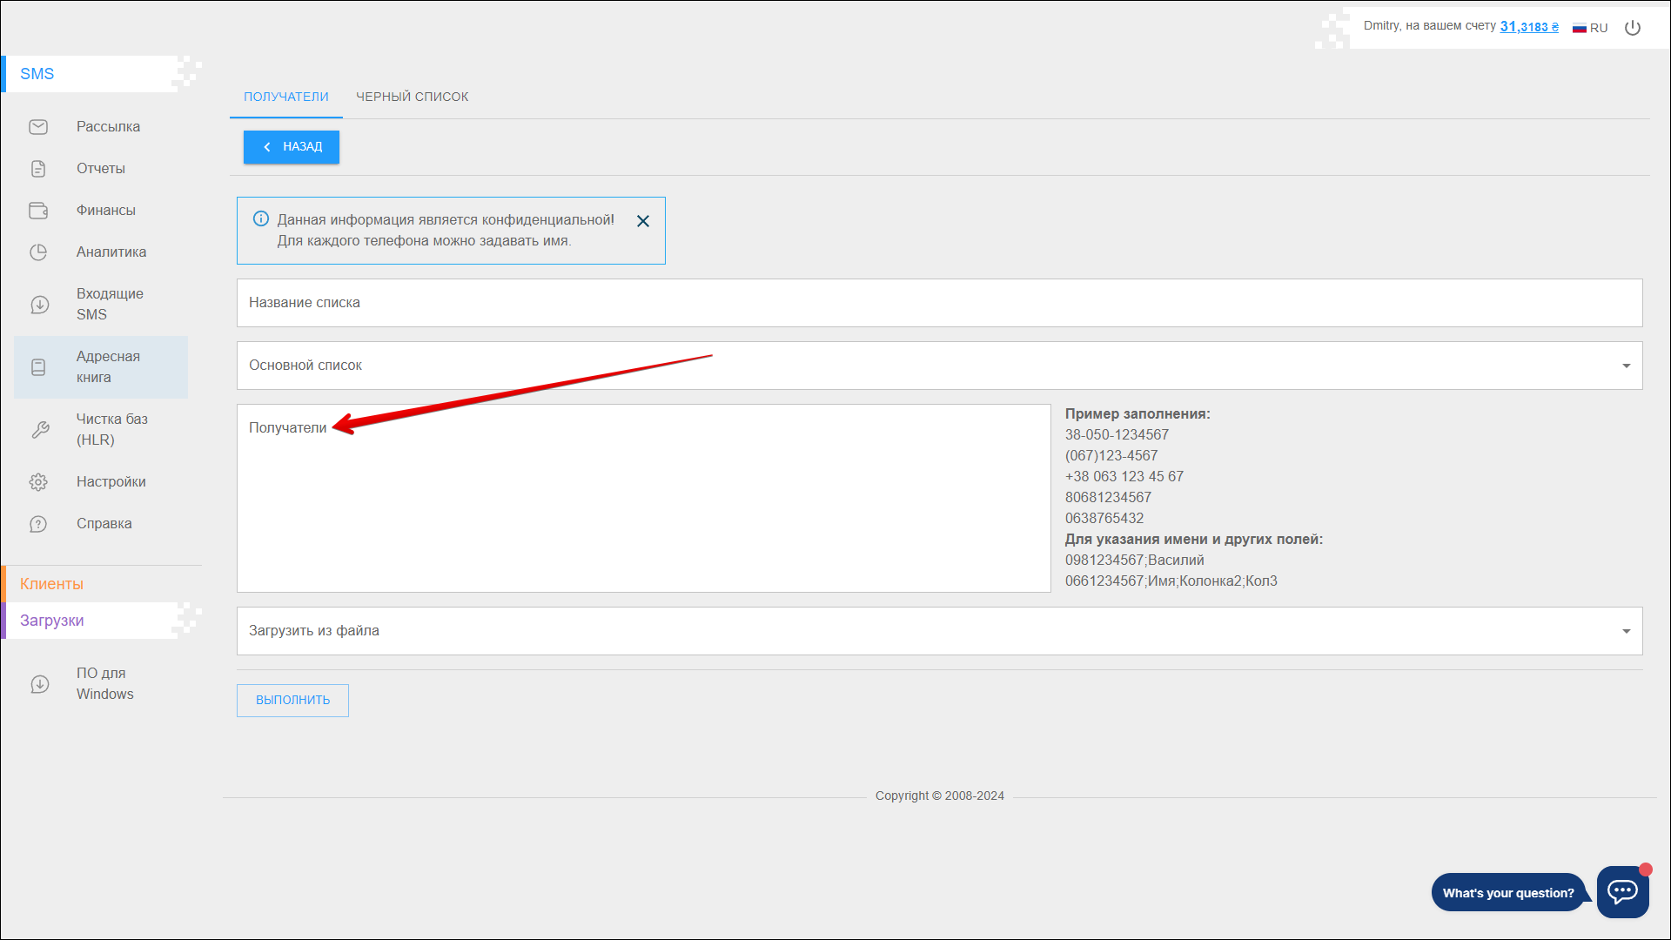
Task: Click the Рассылка envelope icon
Action: [x=38, y=127]
